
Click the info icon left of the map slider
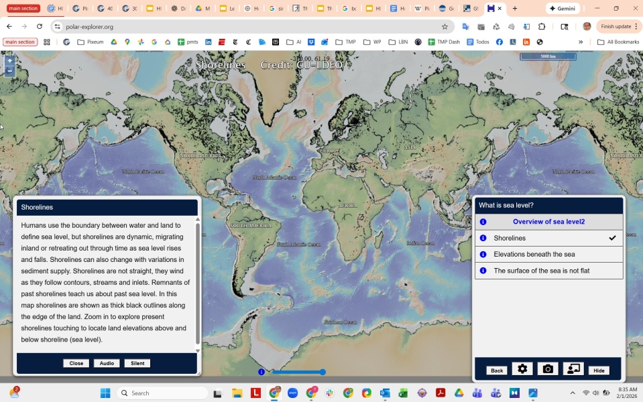[x=261, y=372]
